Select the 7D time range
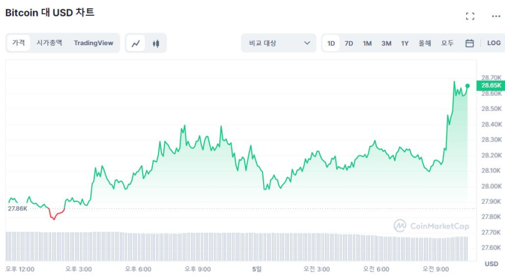This screenshot has height=275, width=505. [x=349, y=43]
